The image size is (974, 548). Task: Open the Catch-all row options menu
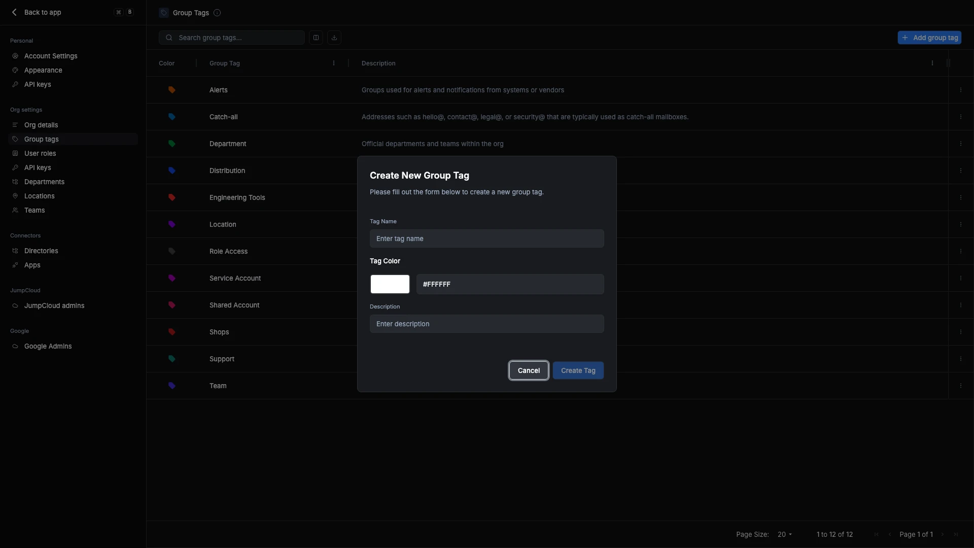(961, 117)
